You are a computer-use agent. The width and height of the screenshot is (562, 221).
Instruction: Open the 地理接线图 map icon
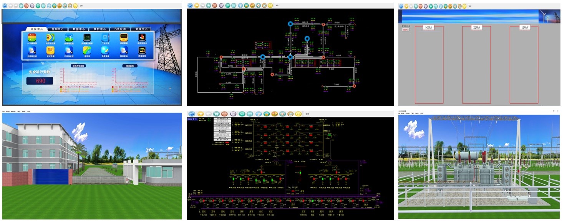[x=50, y=38]
